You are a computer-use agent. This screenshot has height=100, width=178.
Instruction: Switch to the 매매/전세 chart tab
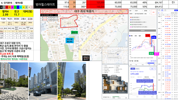[x=147, y=77]
